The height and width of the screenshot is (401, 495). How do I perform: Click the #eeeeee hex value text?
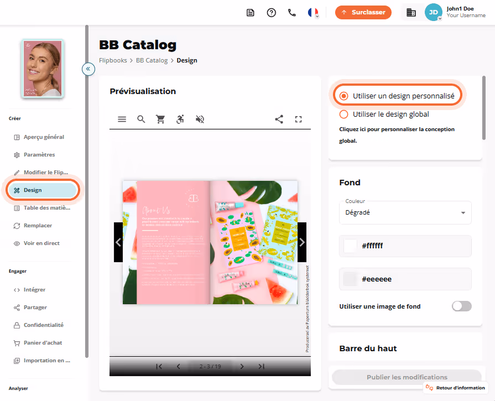click(377, 279)
